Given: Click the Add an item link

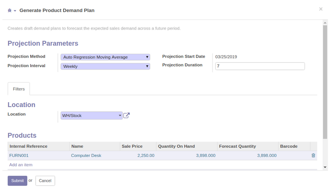Looking at the screenshot, I should click(21, 165).
